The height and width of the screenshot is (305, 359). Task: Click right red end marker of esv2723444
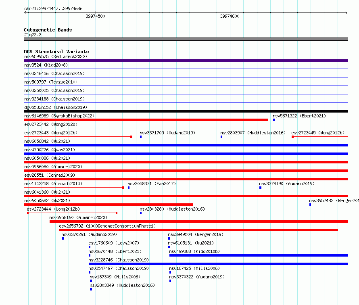[x=117, y=213]
